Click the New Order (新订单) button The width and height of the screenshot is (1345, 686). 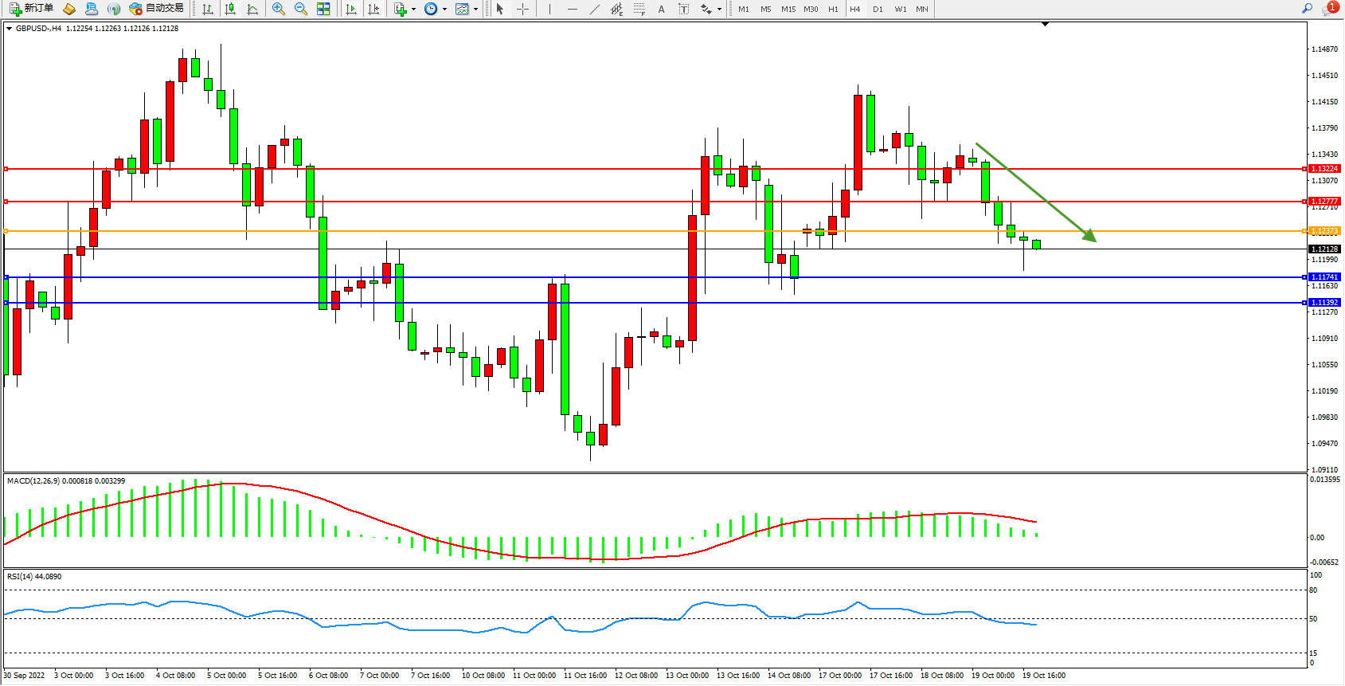pos(32,9)
